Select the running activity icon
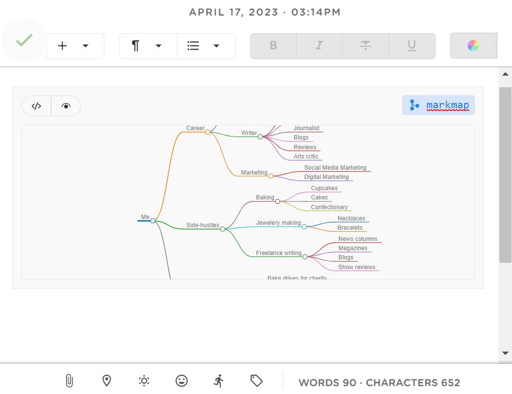 click(219, 380)
